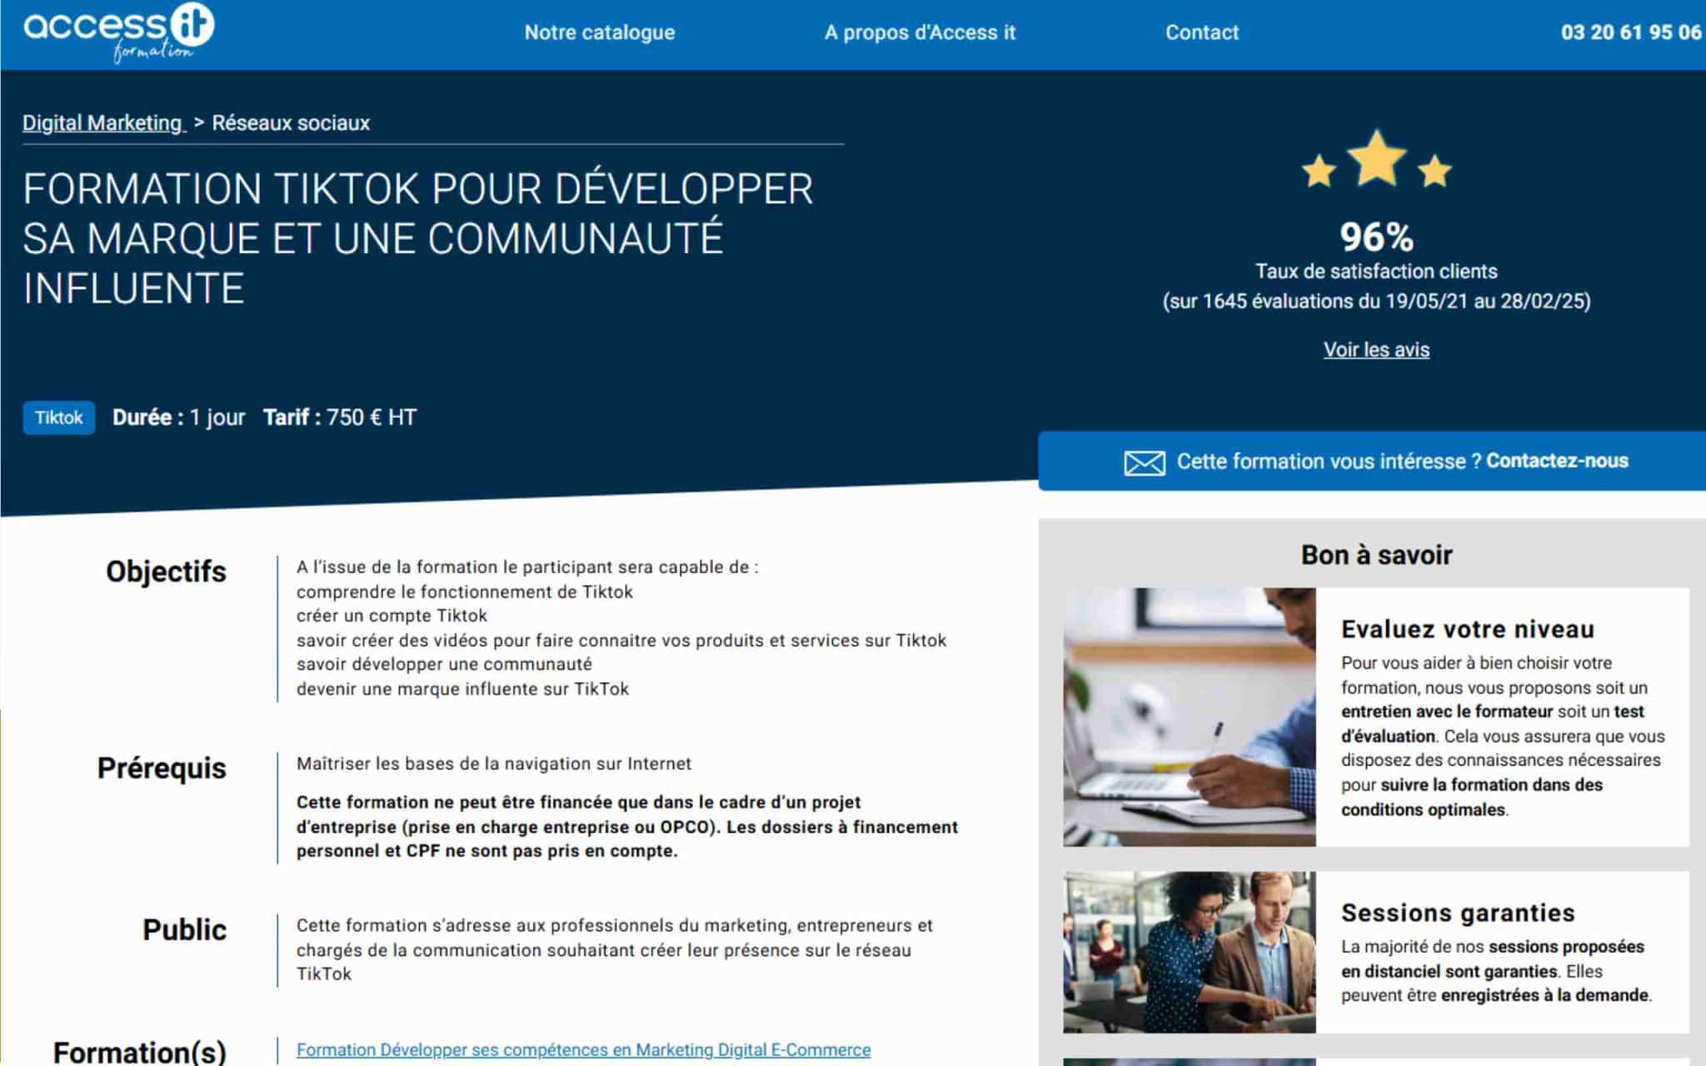Open Formation Développer ses compétences Marketing Digital link
The width and height of the screenshot is (1706, 1066).
click(583, 1050)
